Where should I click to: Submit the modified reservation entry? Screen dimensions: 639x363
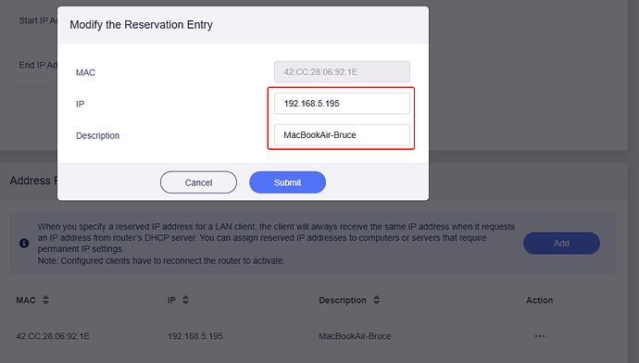[x=287, y=182]
